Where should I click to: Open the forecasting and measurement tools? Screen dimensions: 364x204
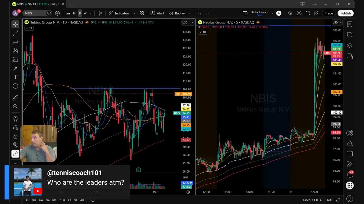click(x=15, y=60)
